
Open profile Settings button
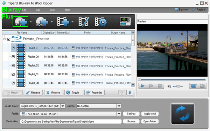click(131, 114)
